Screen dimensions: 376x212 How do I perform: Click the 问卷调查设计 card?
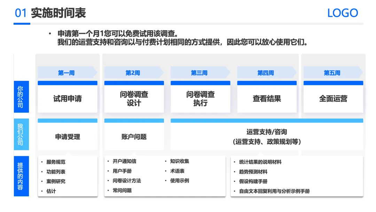click(134, 97)
